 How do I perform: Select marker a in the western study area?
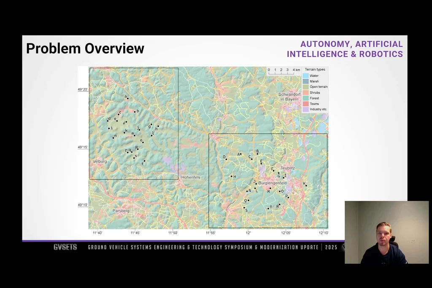click(x=127, y=98)
